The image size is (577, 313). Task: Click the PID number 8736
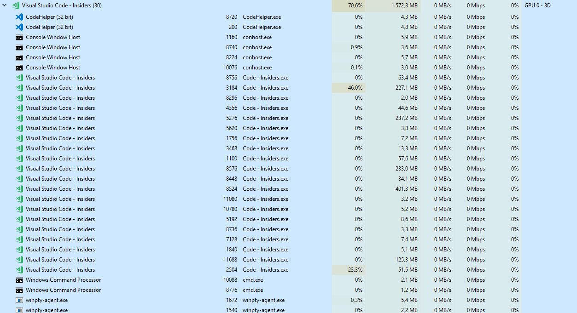point(232,229)
